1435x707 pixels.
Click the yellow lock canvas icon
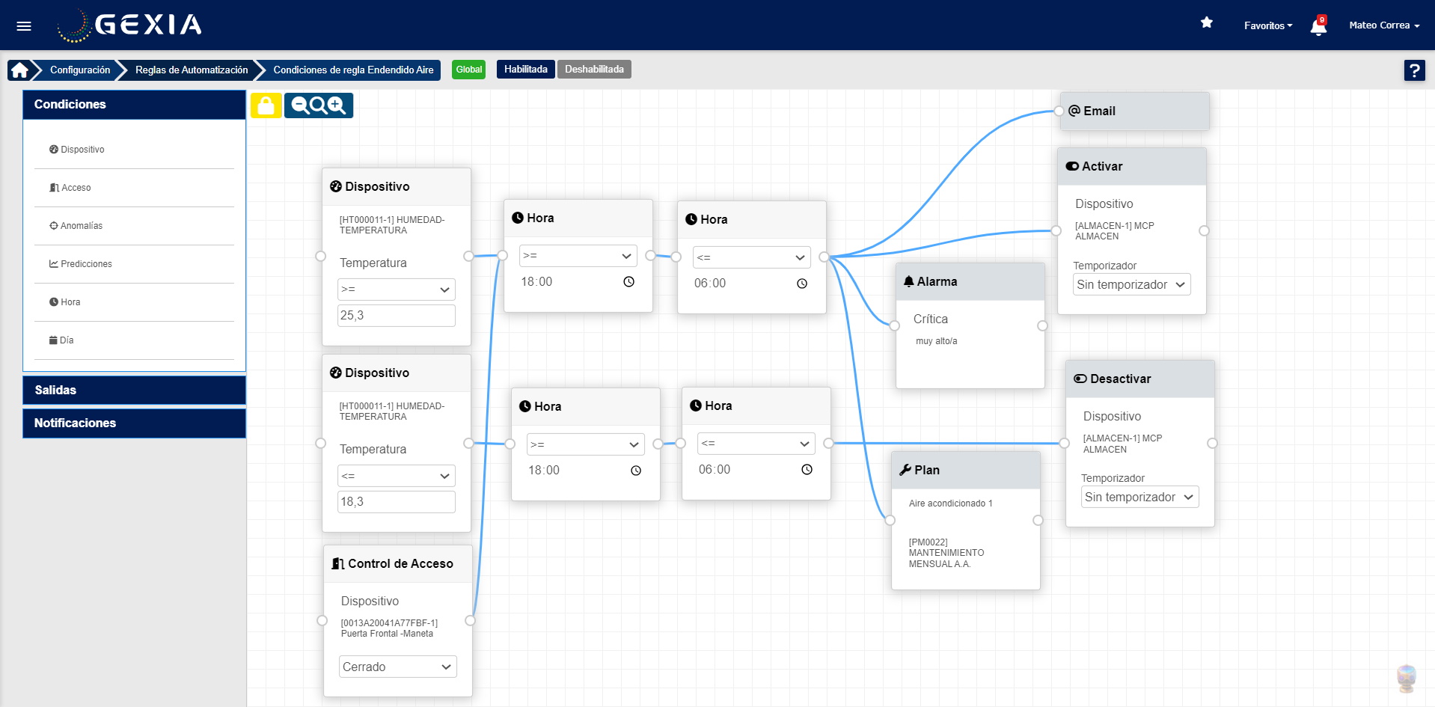click(266, 105)
